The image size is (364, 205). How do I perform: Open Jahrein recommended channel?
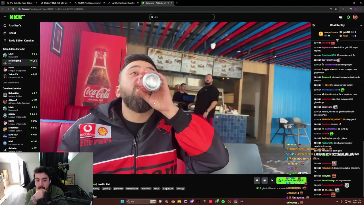tap(20, 149)
